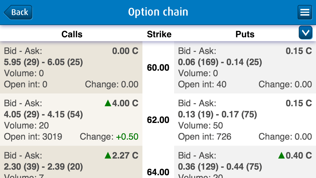
Task: Click green up arrow beside 0.40 C
Action: point(282,156)
